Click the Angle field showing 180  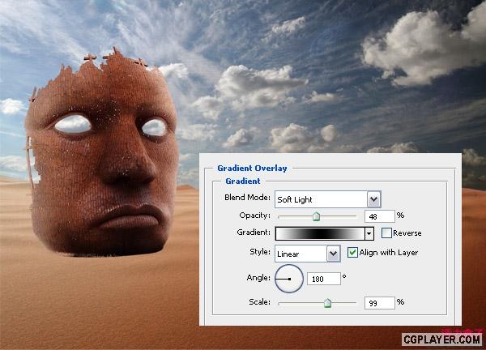click(x=323, y=279)
